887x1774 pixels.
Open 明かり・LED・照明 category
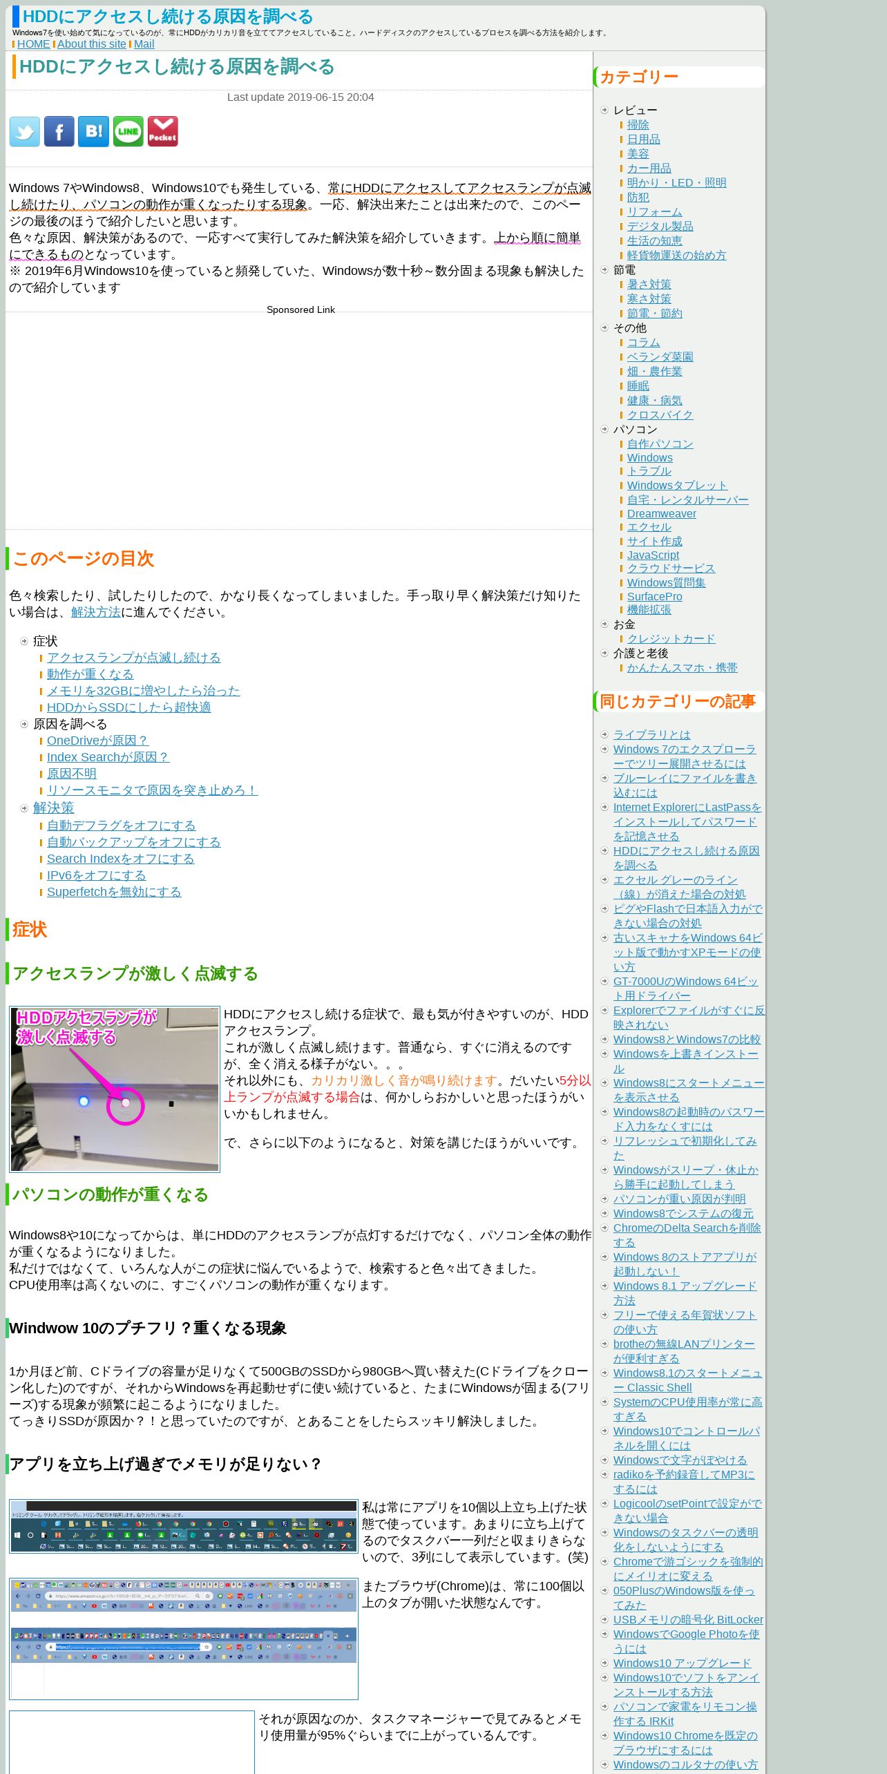[x=677, y=183]
